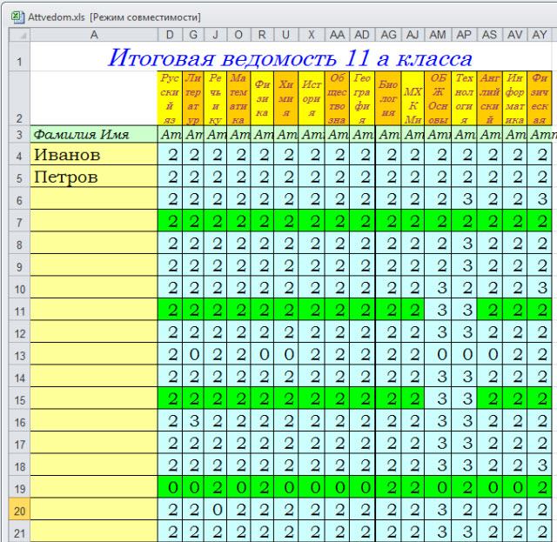Click the 'Технология' subject header cell
The image size is (557, 542).
464,98
